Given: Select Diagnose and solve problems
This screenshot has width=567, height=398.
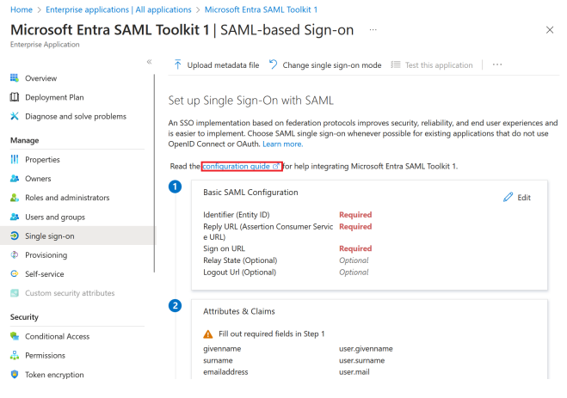Looking at the screenshot, I should point(76,116).
